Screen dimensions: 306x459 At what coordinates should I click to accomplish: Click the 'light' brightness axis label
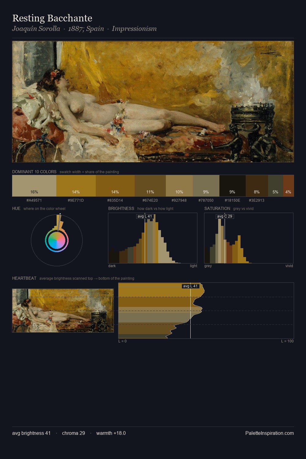[x=193, y=266]
